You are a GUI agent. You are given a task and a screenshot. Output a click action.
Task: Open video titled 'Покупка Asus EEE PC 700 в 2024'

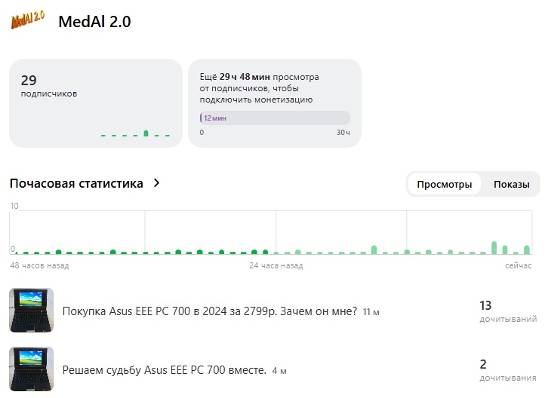pyautogui.click(x=209, y=311)
